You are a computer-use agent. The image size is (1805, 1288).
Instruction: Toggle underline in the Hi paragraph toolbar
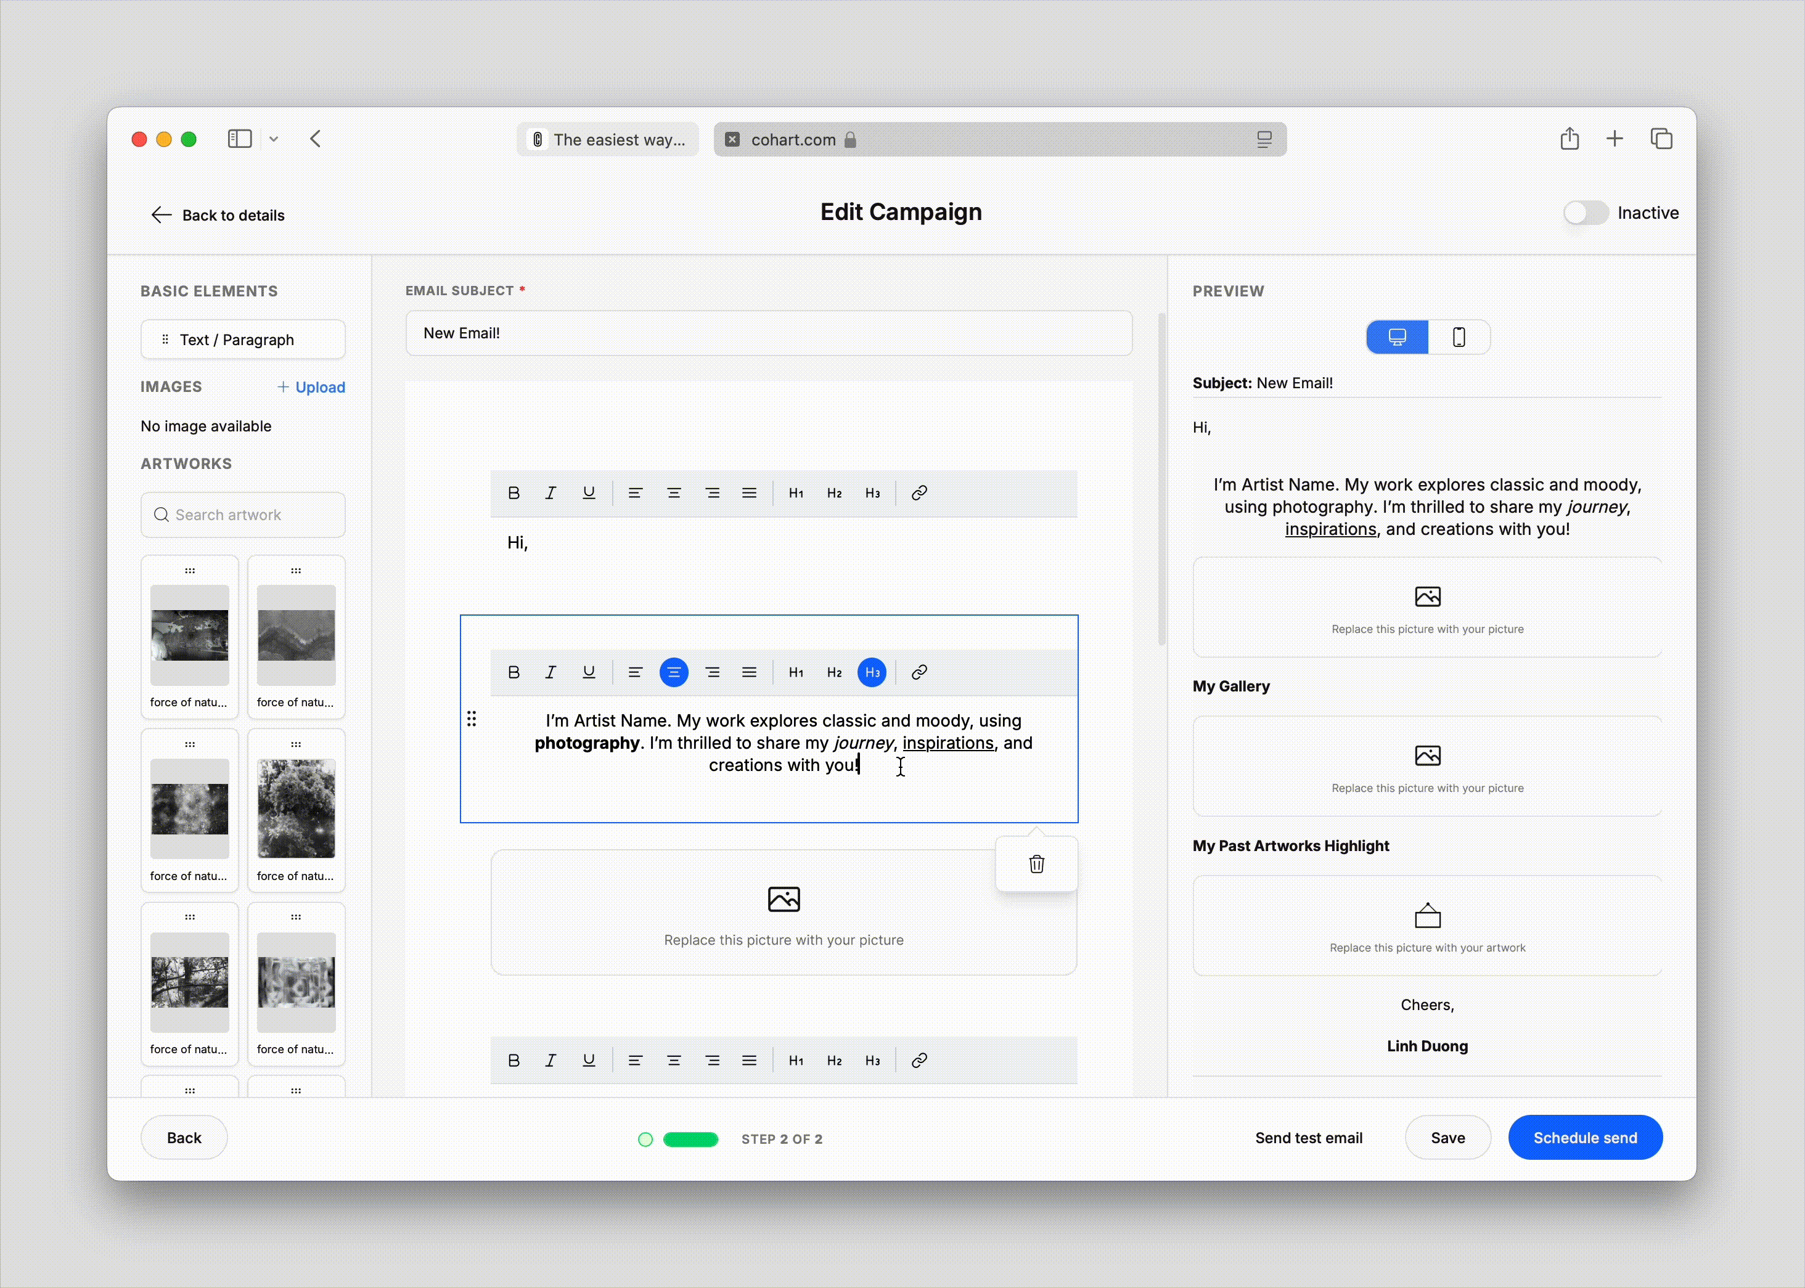[x=589, y=492]
